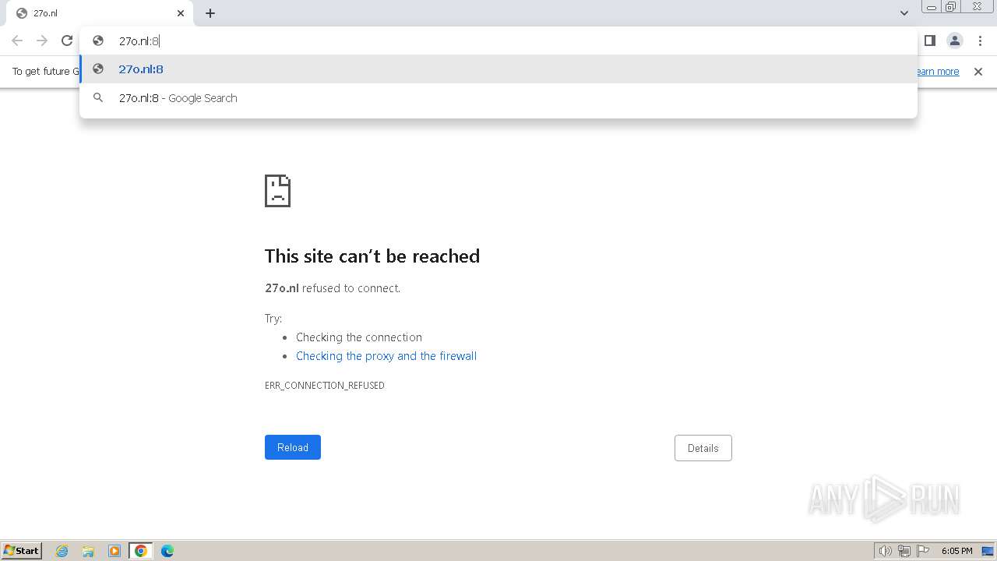Image resolution: width=997 pixels, height=561 pixels.
Task: Open a new tab with plus icon
Action: coord(210,13)
